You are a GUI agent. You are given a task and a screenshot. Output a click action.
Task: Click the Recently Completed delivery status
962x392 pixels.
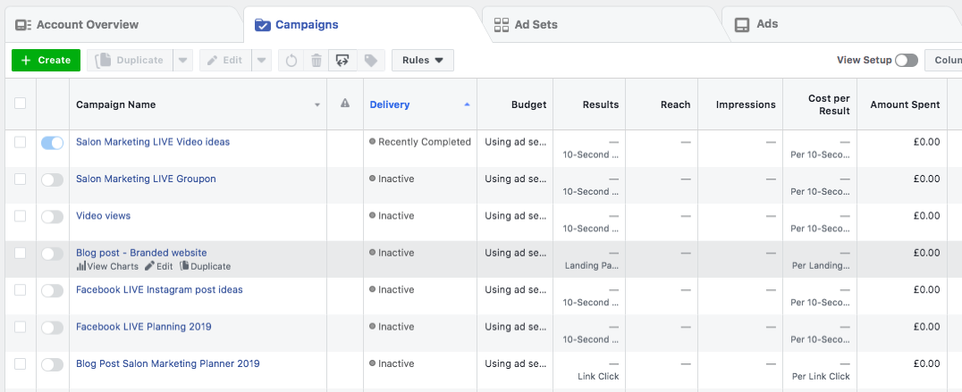coord(420,141)
